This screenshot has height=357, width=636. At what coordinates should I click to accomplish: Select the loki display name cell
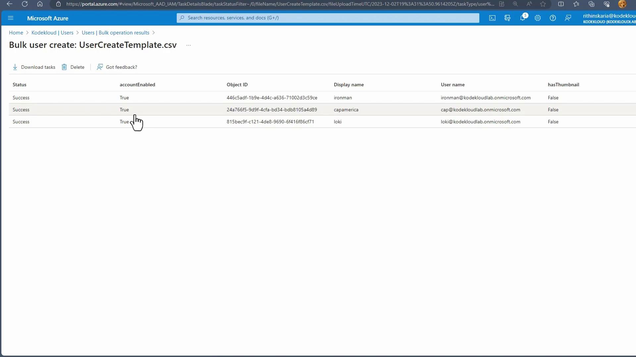coord(338,122)
